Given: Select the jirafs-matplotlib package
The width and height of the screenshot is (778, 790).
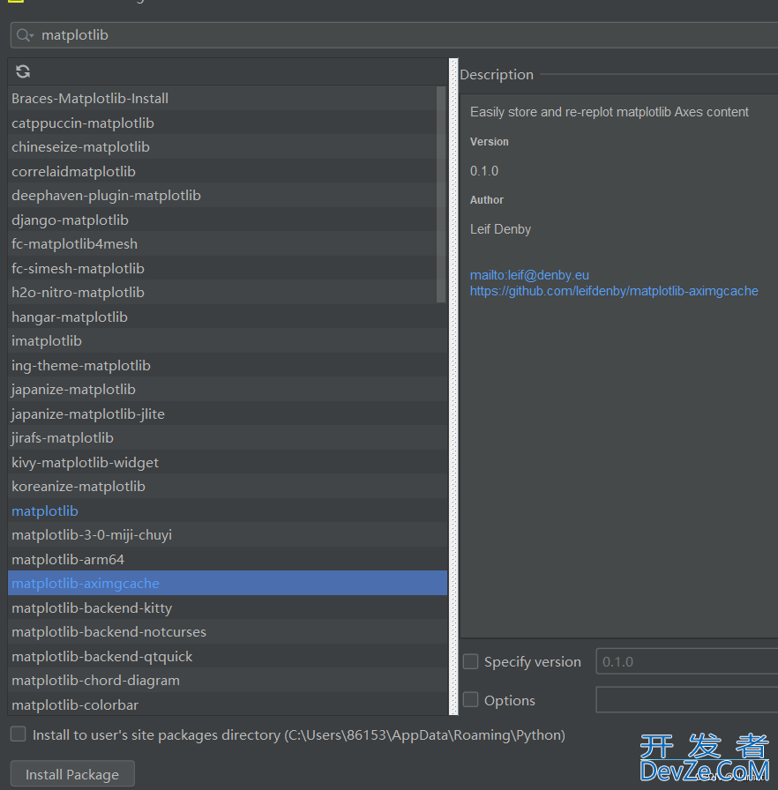Looking at the screenshot, I should (228, 438).
